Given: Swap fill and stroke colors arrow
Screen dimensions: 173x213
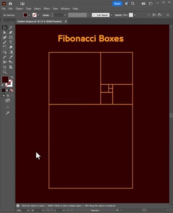Looking at the screenshot, I should point(12,77).
